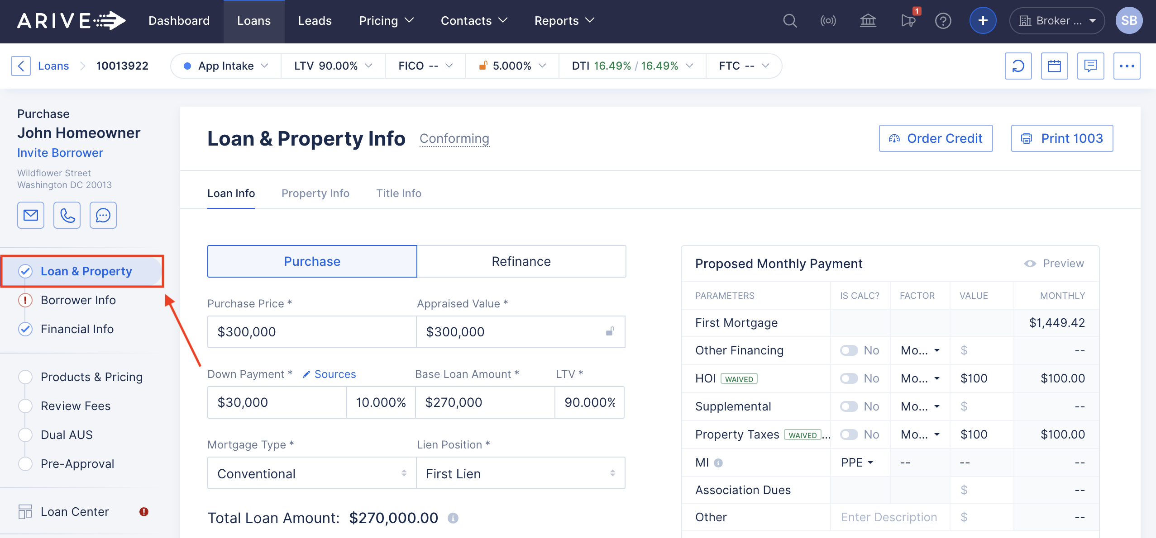Screen dimensions: 1156x538
Task: Click the blue plus add button
Action: (983, 21)
